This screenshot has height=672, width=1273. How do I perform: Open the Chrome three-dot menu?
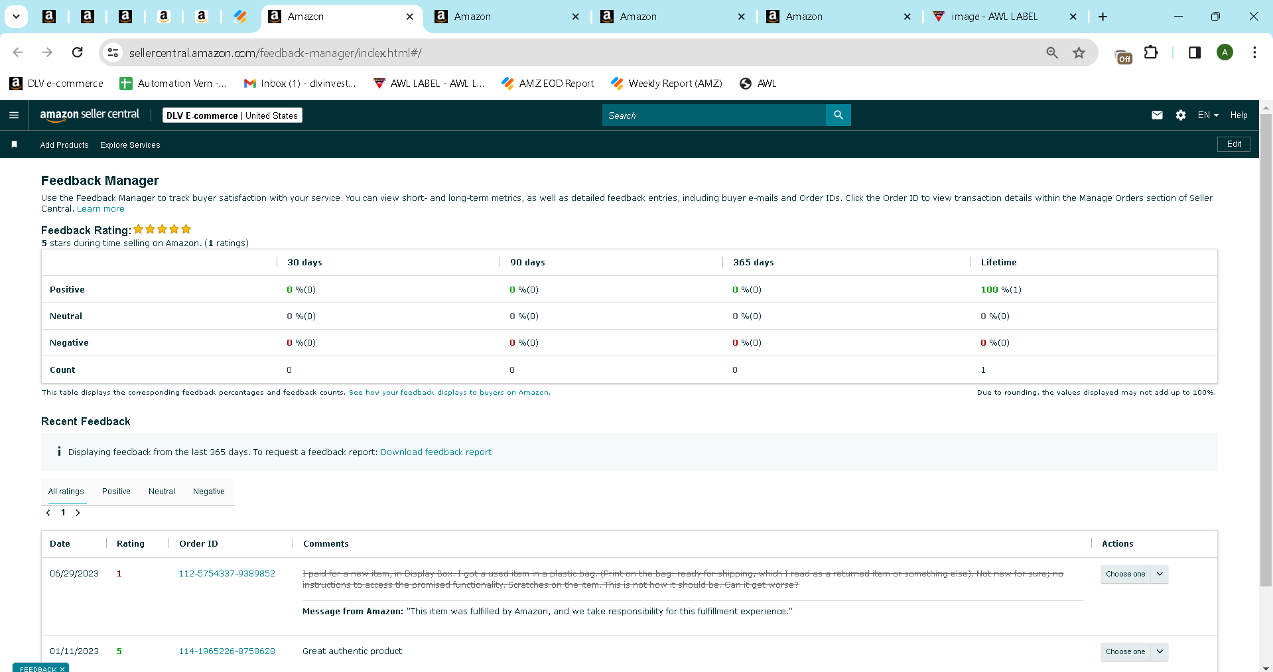pyautogui.click(x=1254, y=52)
